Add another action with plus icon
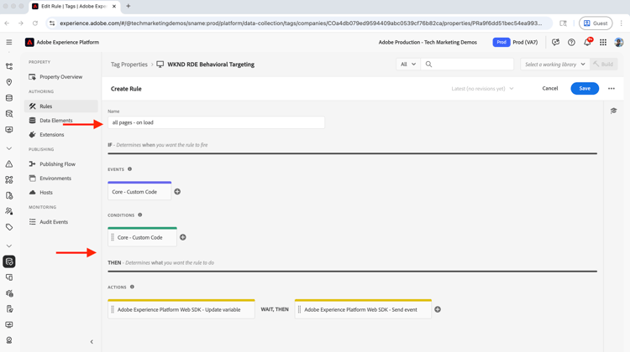 (x=438, y=310)
